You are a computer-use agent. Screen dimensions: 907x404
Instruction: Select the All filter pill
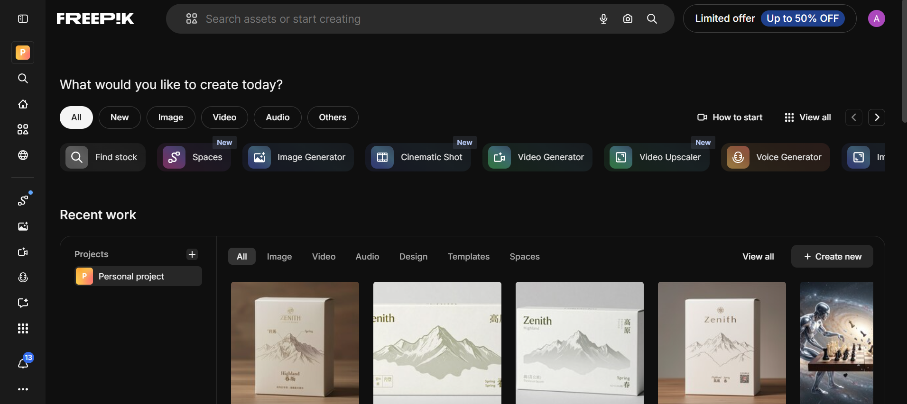(76, 117)
